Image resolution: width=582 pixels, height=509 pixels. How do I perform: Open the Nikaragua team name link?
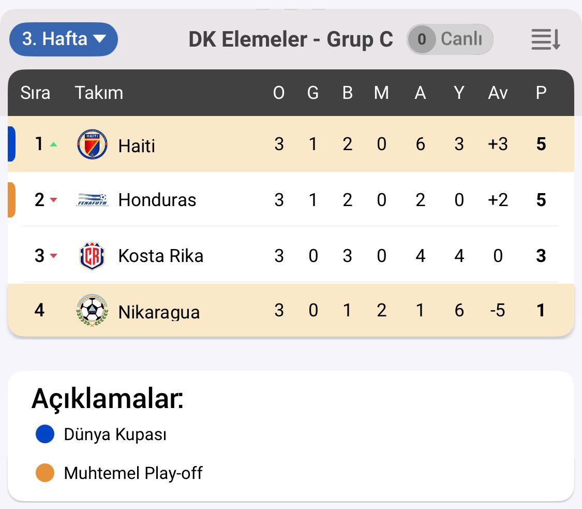tap(159, 312)
